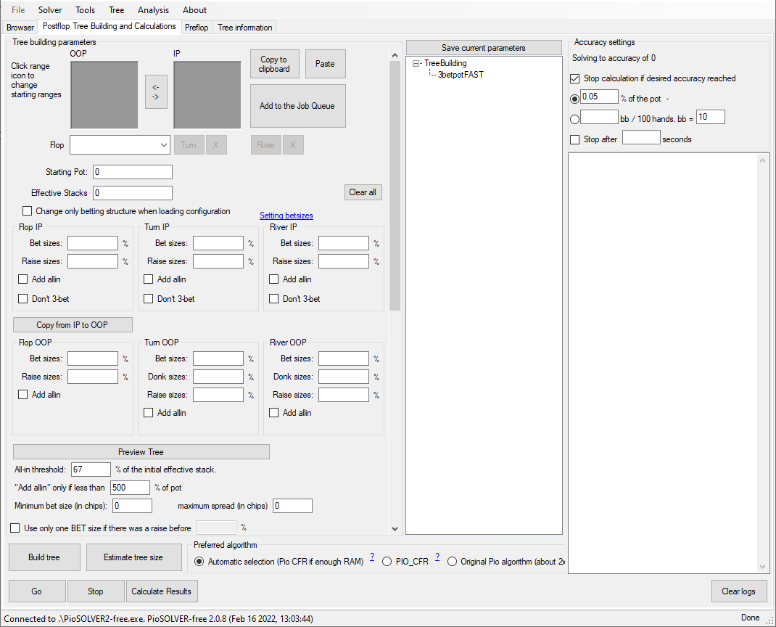Click the Starting Pot input field
Screen dimensions: 776x627
pyautogui.click(x=133, y=172)
